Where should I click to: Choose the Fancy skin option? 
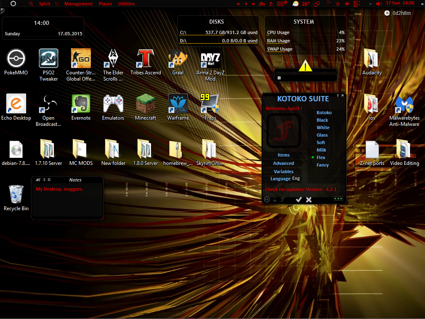click(322, 165)
